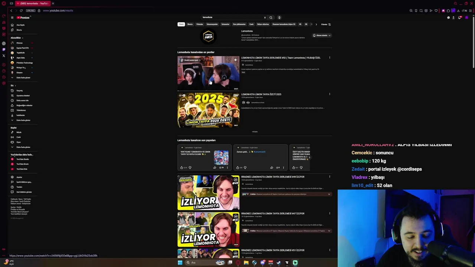475x267 pixels.
Task: Open Geçmiş history in sidebar
Action: pyautogui.click(x=19, y=90)
